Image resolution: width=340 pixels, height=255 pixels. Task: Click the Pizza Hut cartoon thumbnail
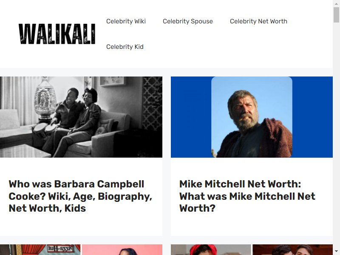(x=40, y=250)
